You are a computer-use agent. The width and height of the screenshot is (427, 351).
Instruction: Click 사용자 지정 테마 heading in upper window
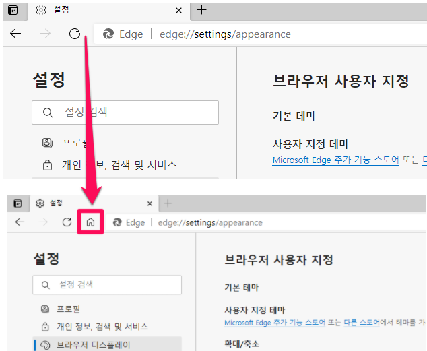point(310,143)
